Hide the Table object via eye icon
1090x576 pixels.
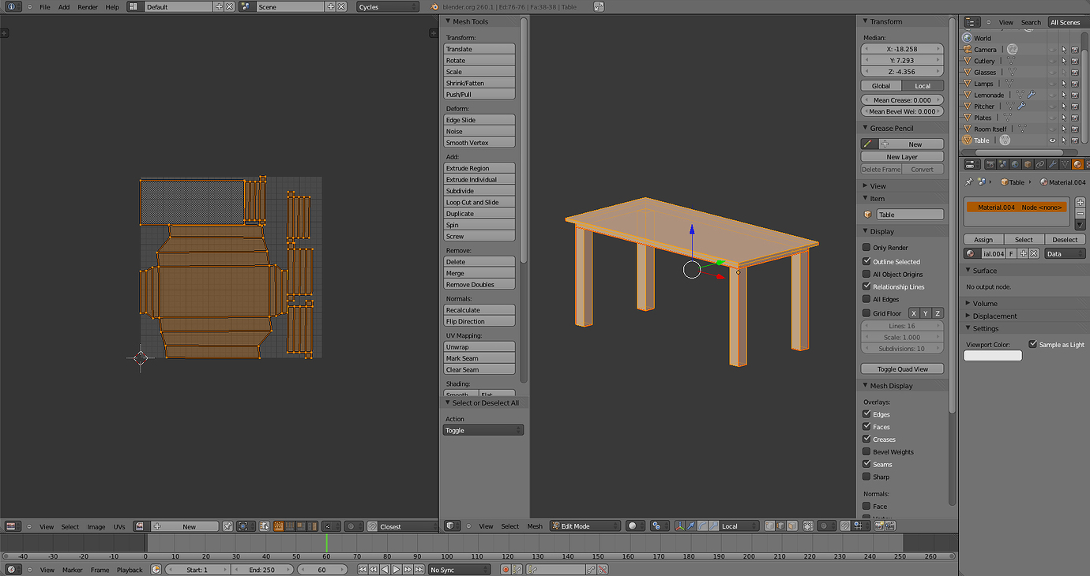[x=1052, y=140]
